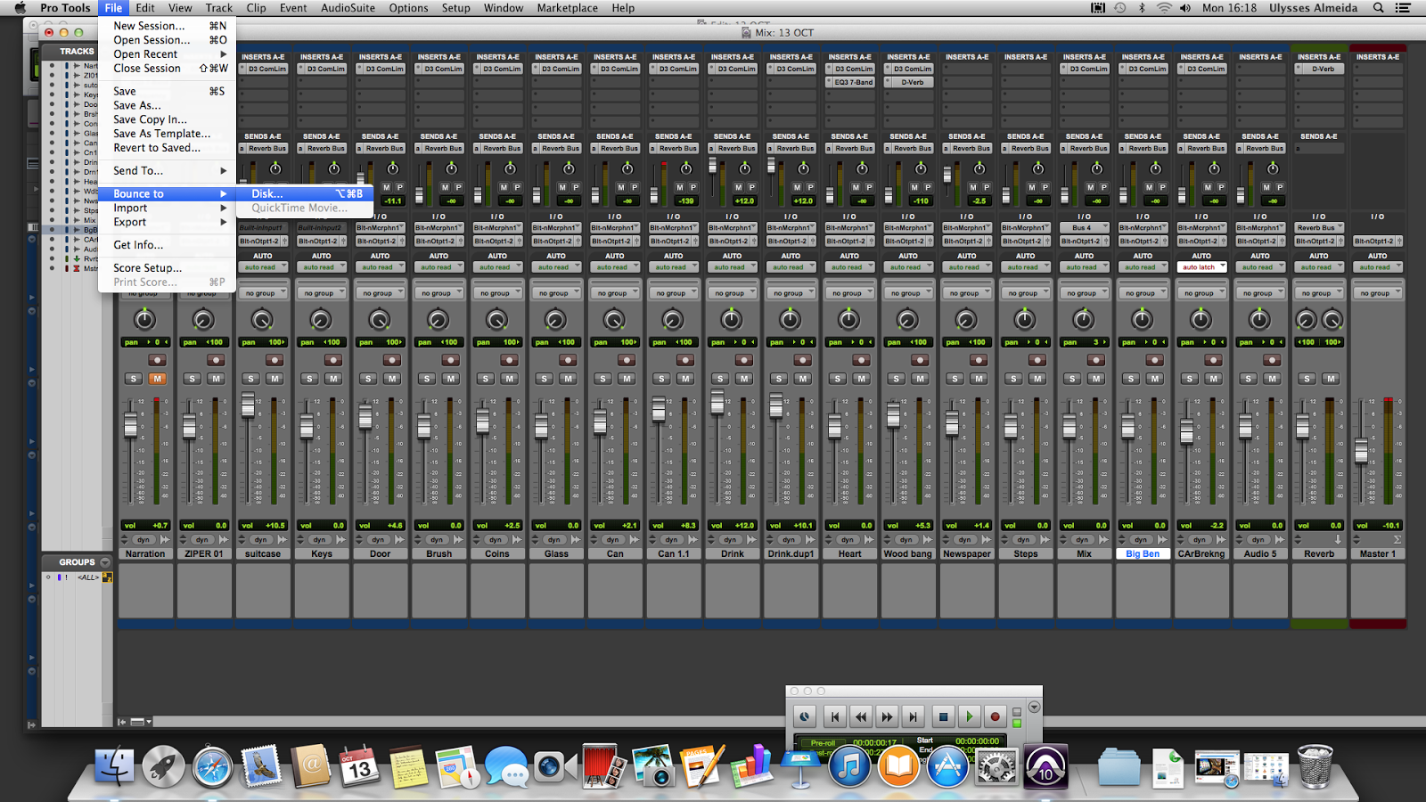Open Score Setup… from the File menu

point(167,267)
